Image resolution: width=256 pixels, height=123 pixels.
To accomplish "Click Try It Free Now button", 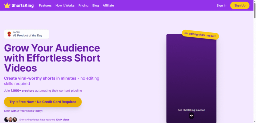I will pos(43,102).
